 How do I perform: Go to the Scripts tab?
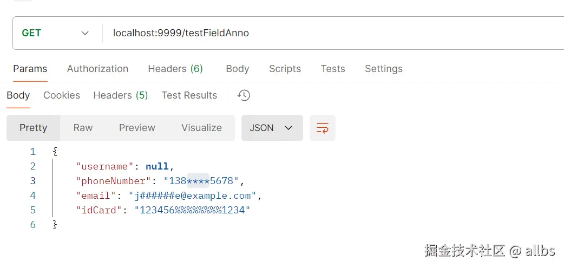pos(285,69)
